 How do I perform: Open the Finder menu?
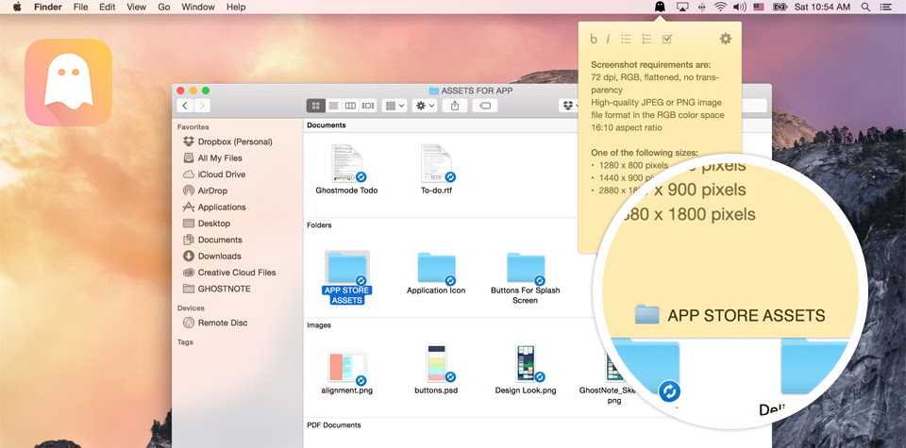point(47,7)
